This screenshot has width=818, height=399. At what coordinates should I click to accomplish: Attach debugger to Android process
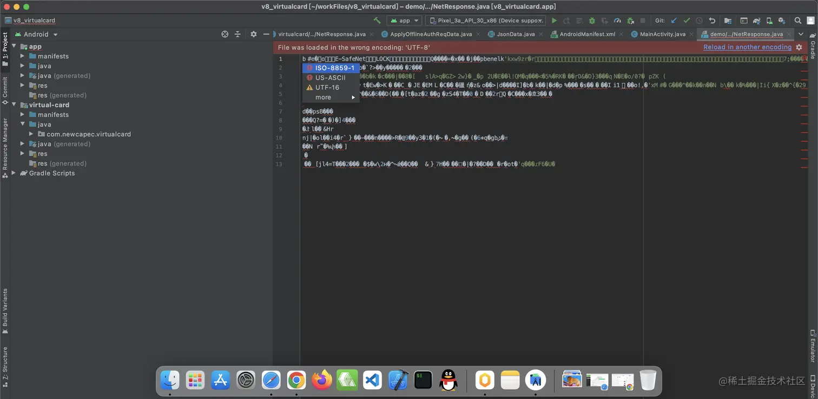[630, 21]
